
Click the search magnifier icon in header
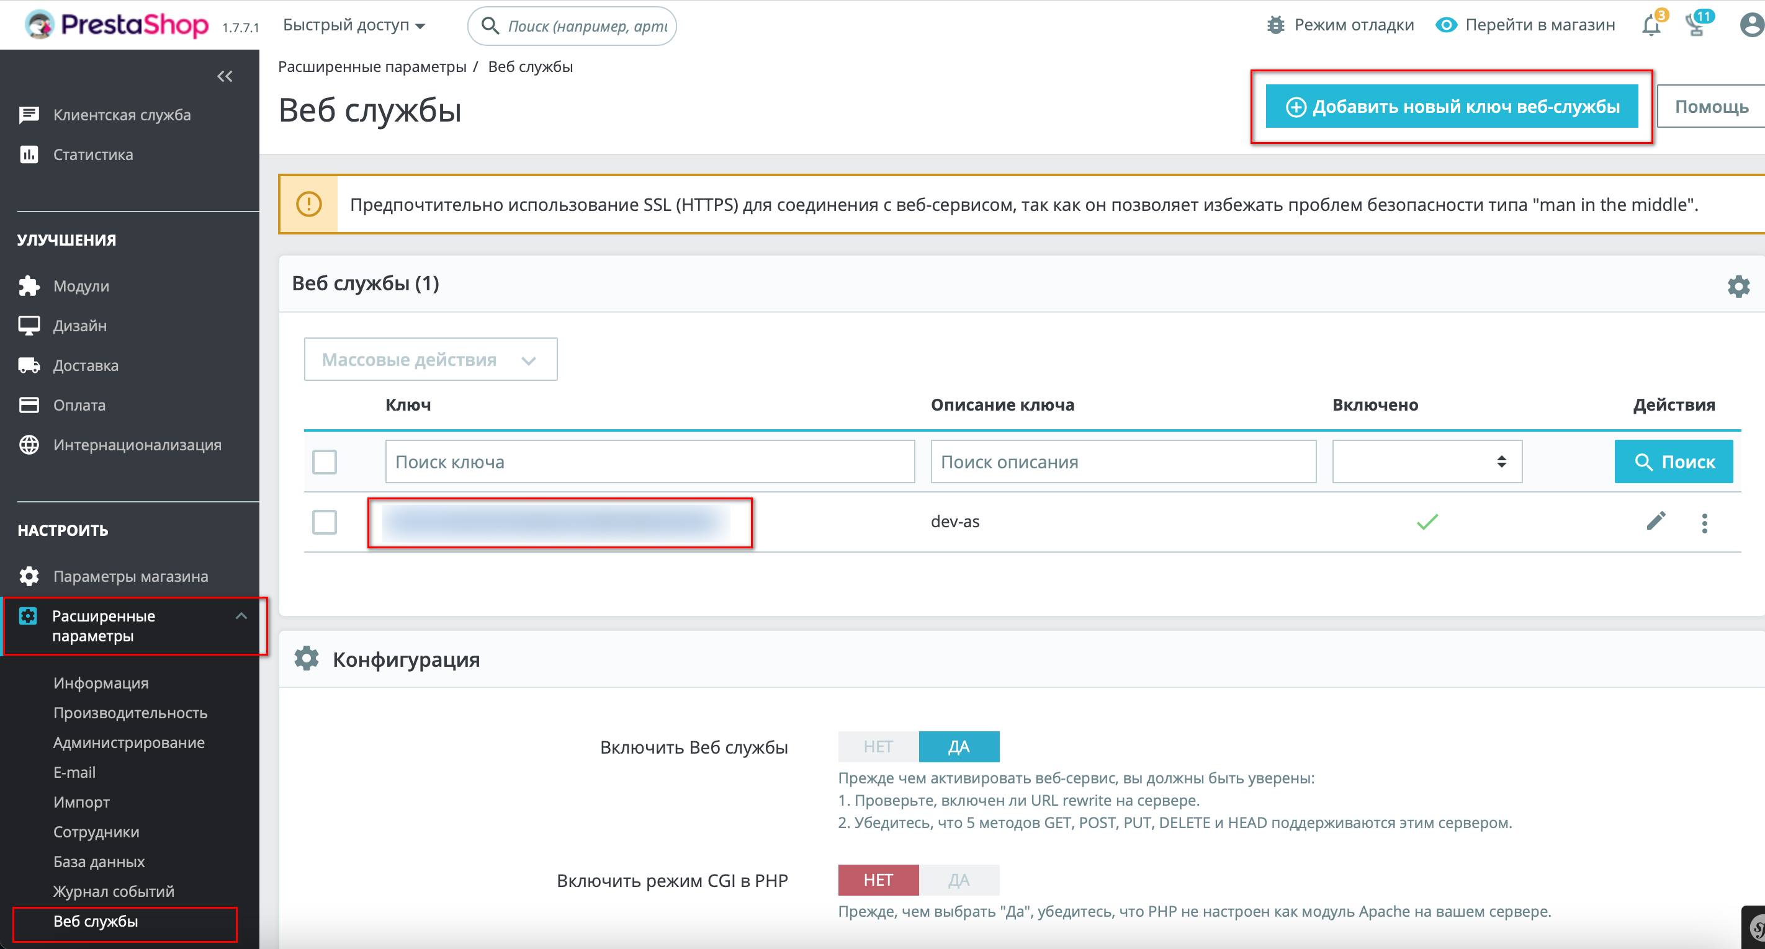[490, 25]
